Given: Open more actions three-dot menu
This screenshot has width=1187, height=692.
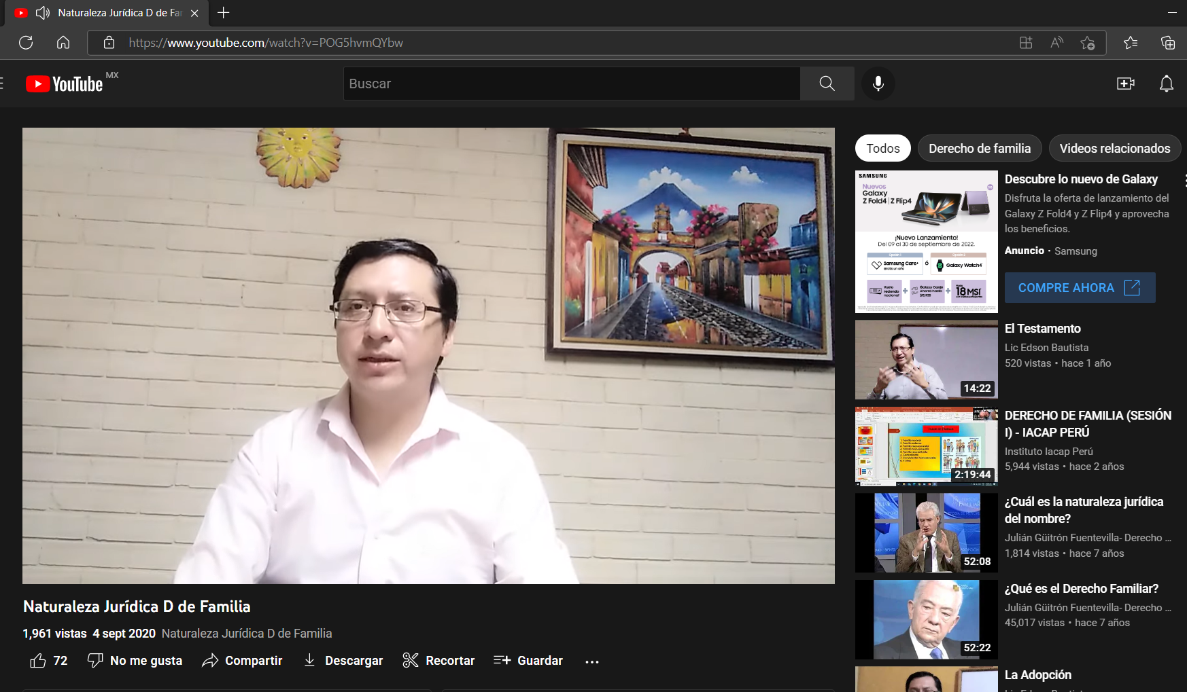Looking at the screenshot, I should 592,661.
